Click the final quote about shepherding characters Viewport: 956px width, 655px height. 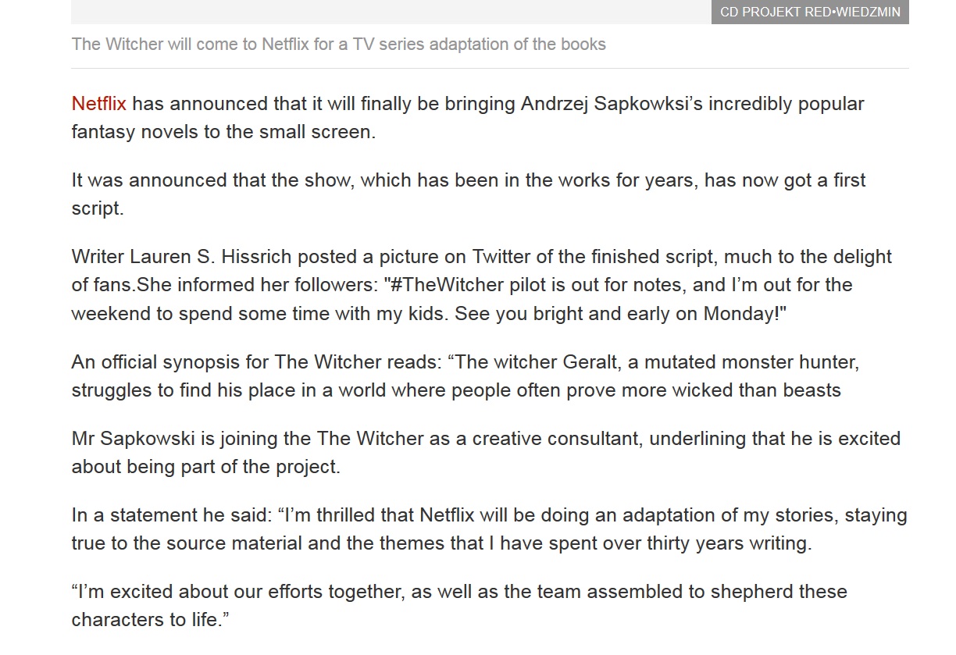[x=459, y=606]
